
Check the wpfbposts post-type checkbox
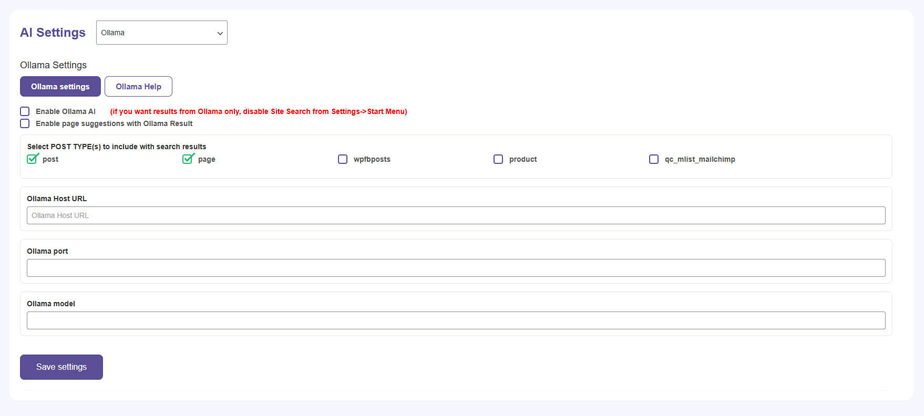[x=343, y=159]
